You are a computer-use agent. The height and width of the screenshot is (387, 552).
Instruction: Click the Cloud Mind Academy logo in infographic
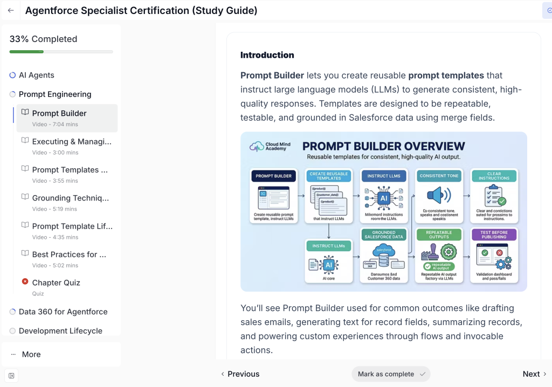tap(270, 147)
